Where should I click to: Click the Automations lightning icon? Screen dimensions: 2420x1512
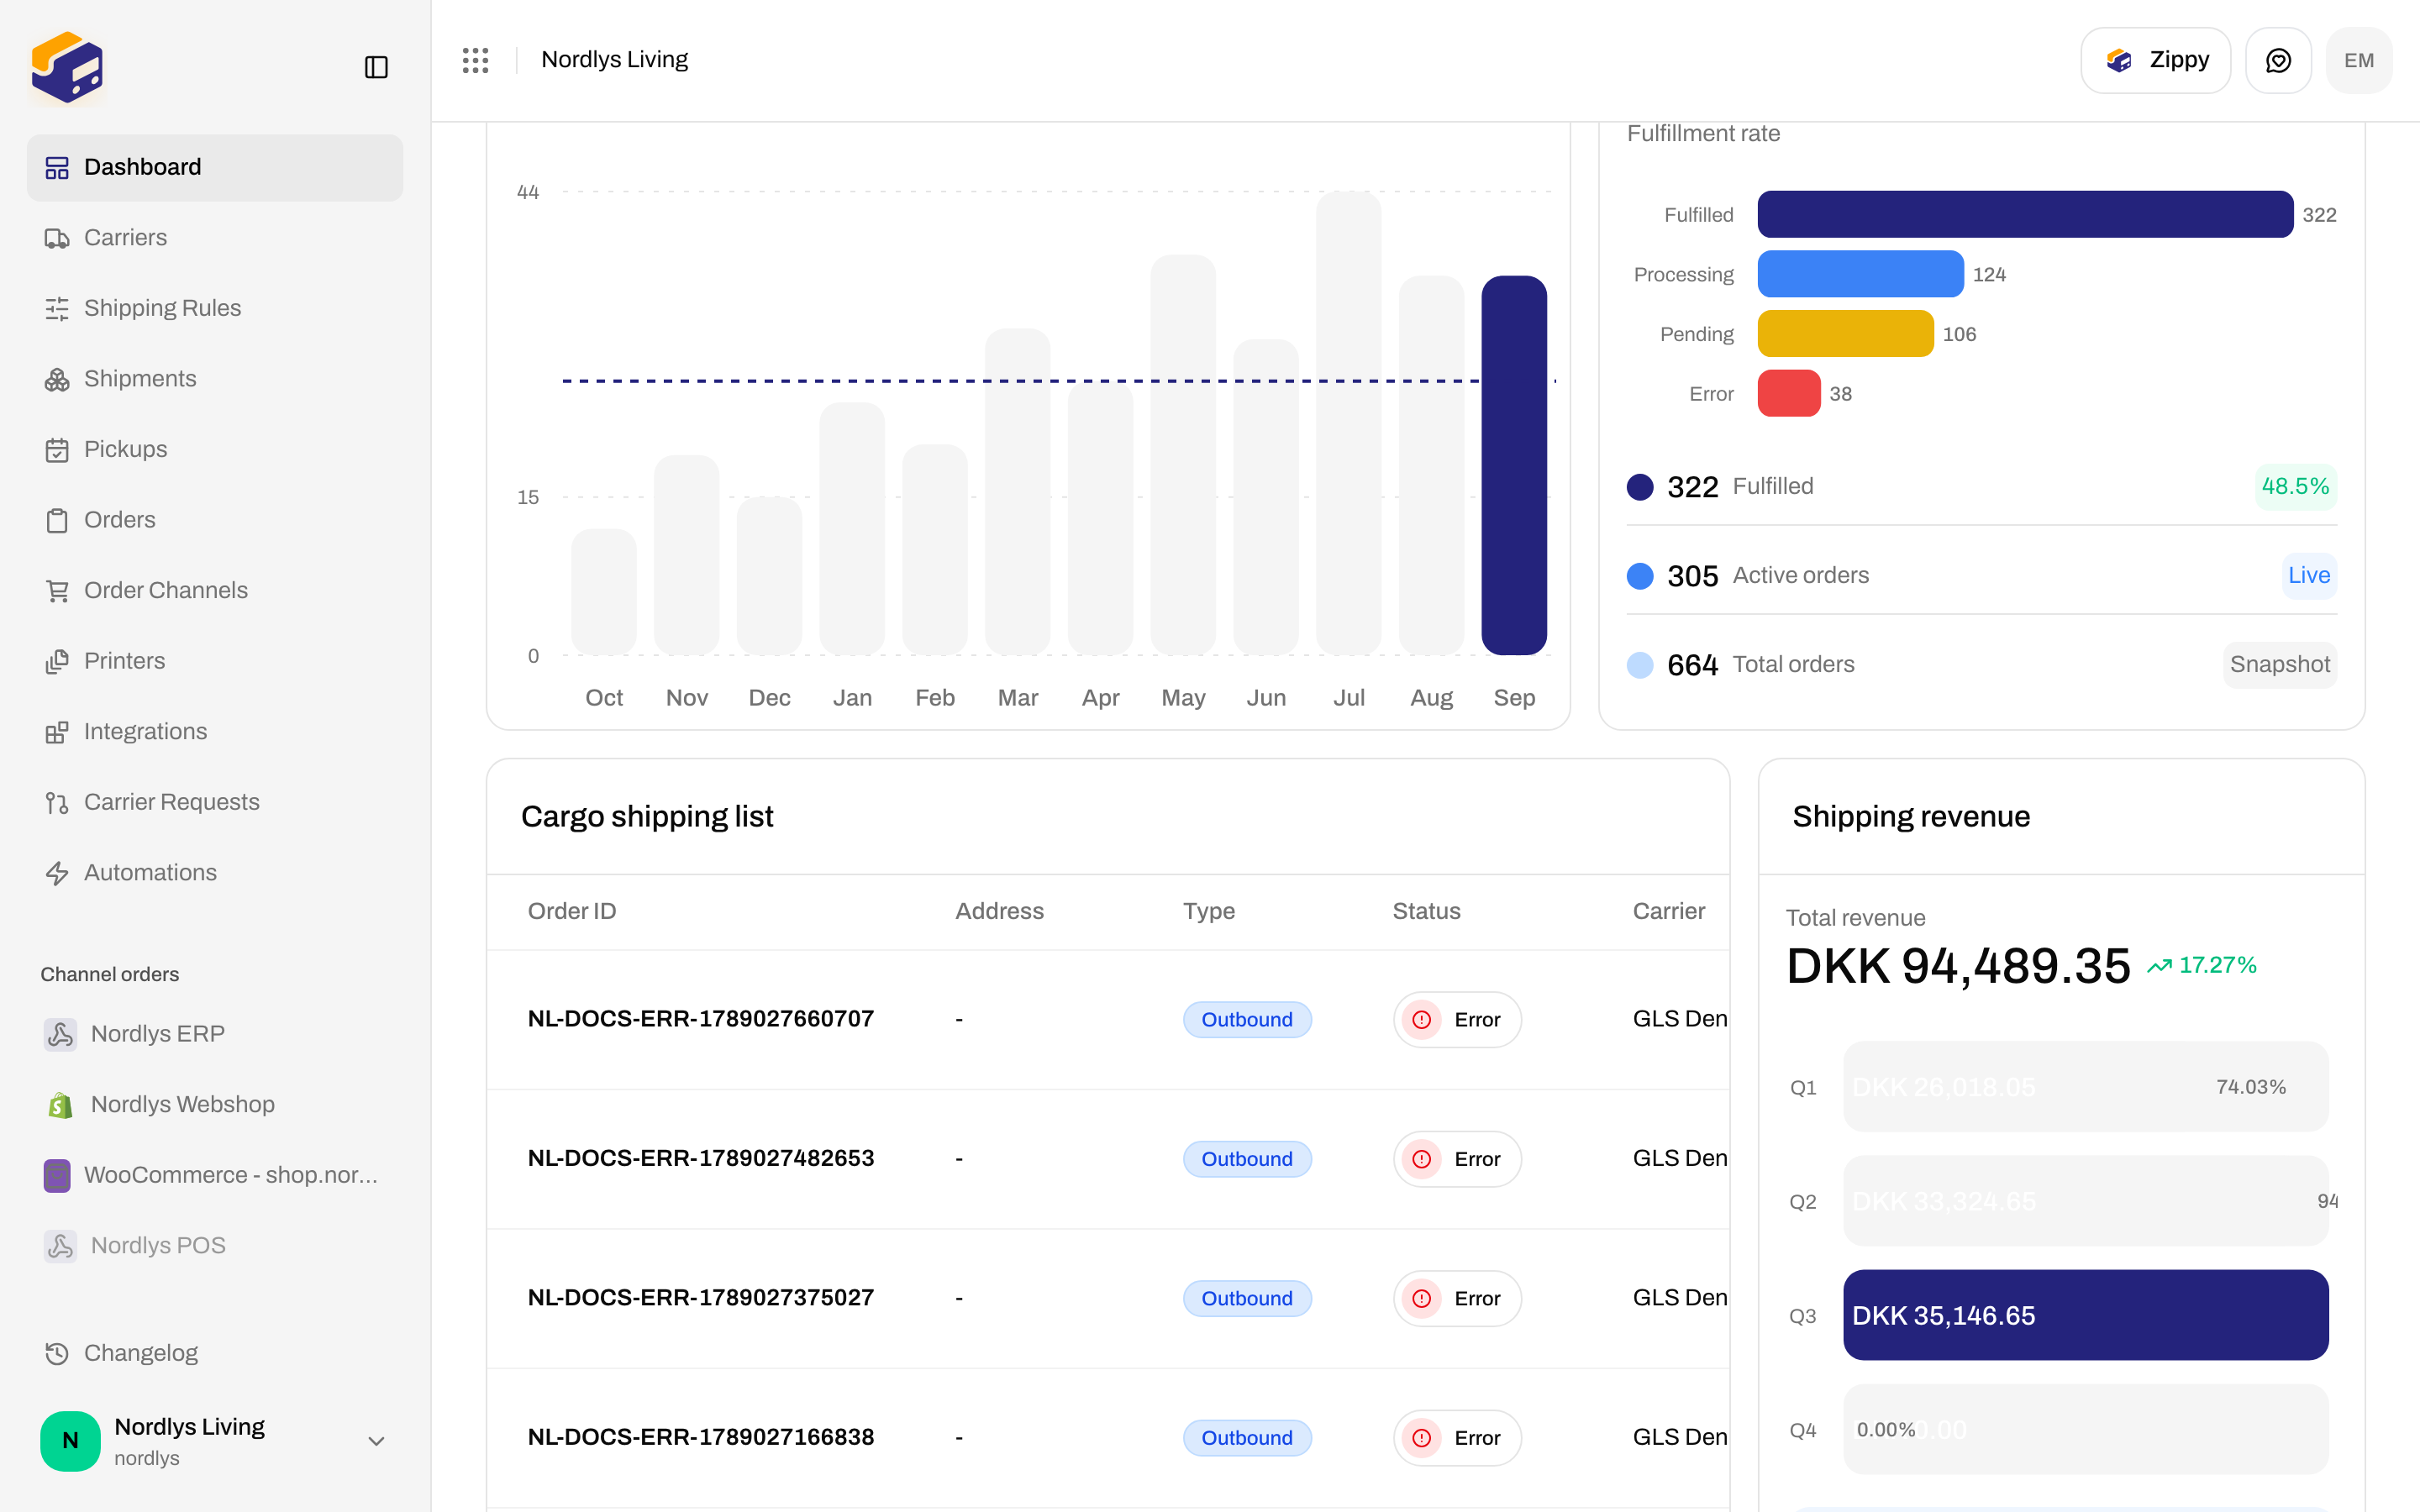coord(57,873)
